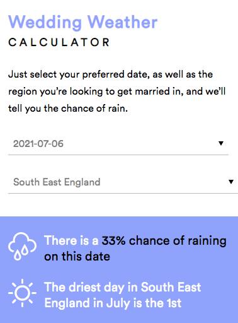Image resolution: width=238 pixels, height=323 pixels.
Task: Select the 33% rain chance value
Action: [x=113, y=240]
